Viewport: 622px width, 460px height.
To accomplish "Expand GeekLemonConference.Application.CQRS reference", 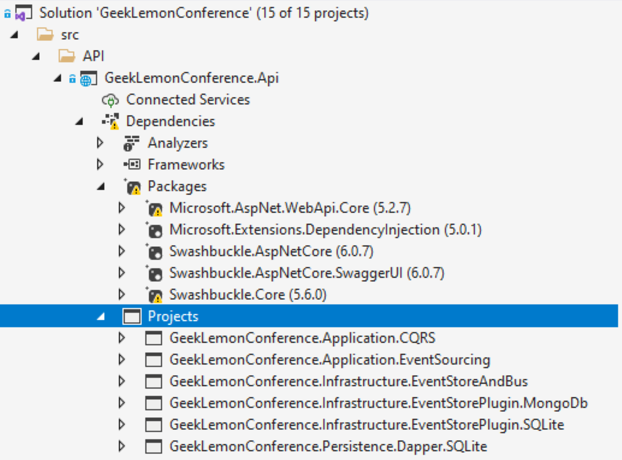I will (122, 337).
